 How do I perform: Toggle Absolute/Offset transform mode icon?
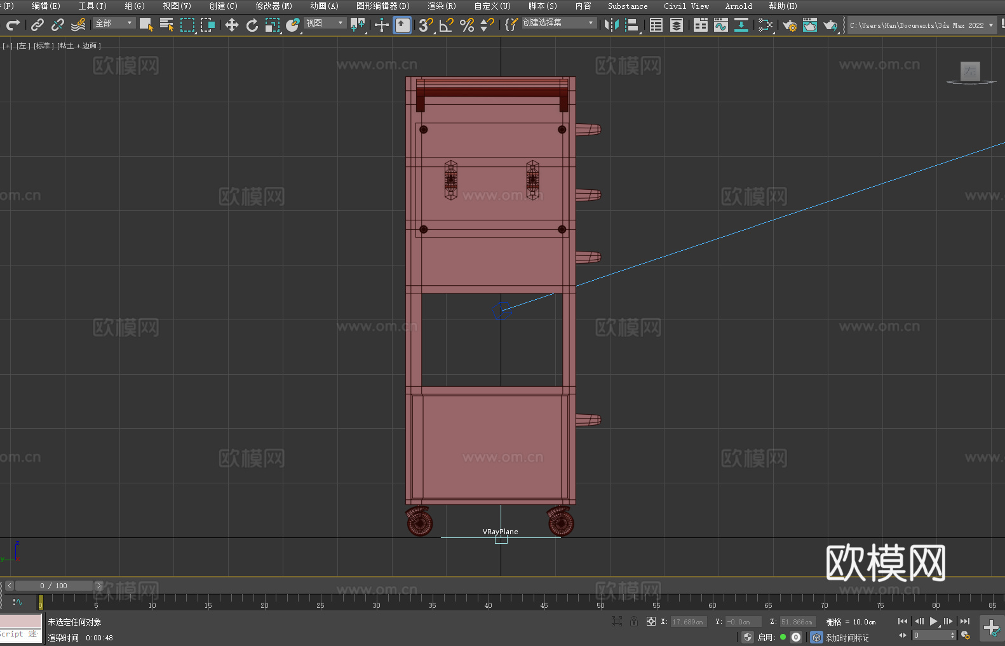click(x=651, y=621)
